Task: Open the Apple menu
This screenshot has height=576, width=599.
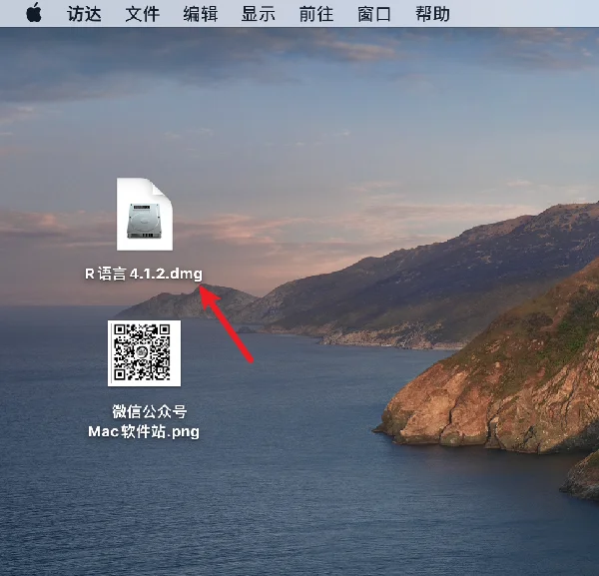Action: [34, 13]
